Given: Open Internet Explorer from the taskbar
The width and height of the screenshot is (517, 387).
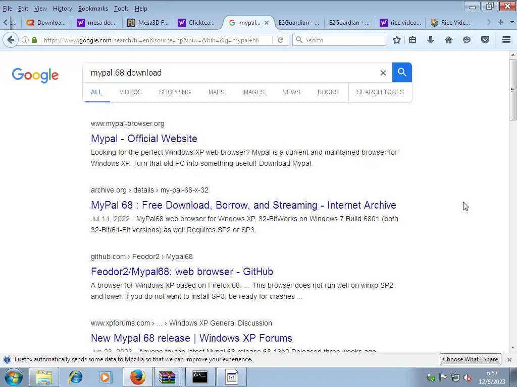Looking at the screenshot, I should click(x=76, y=377).
